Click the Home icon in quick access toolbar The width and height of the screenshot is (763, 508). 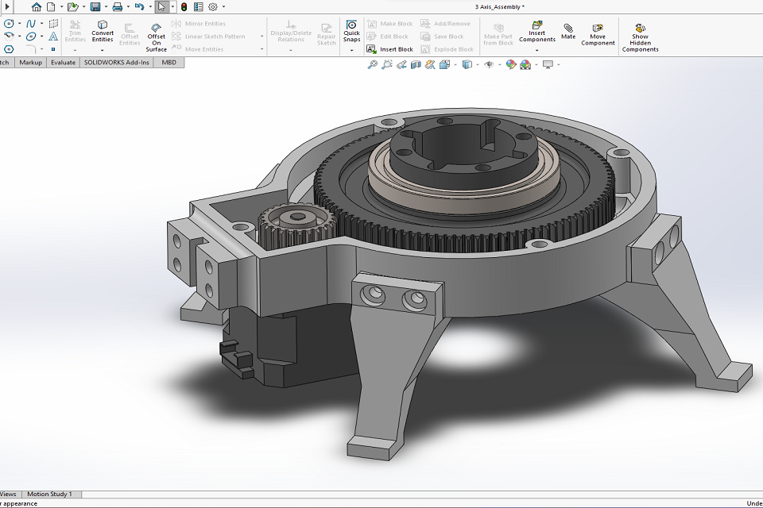[x=36, y=7]
